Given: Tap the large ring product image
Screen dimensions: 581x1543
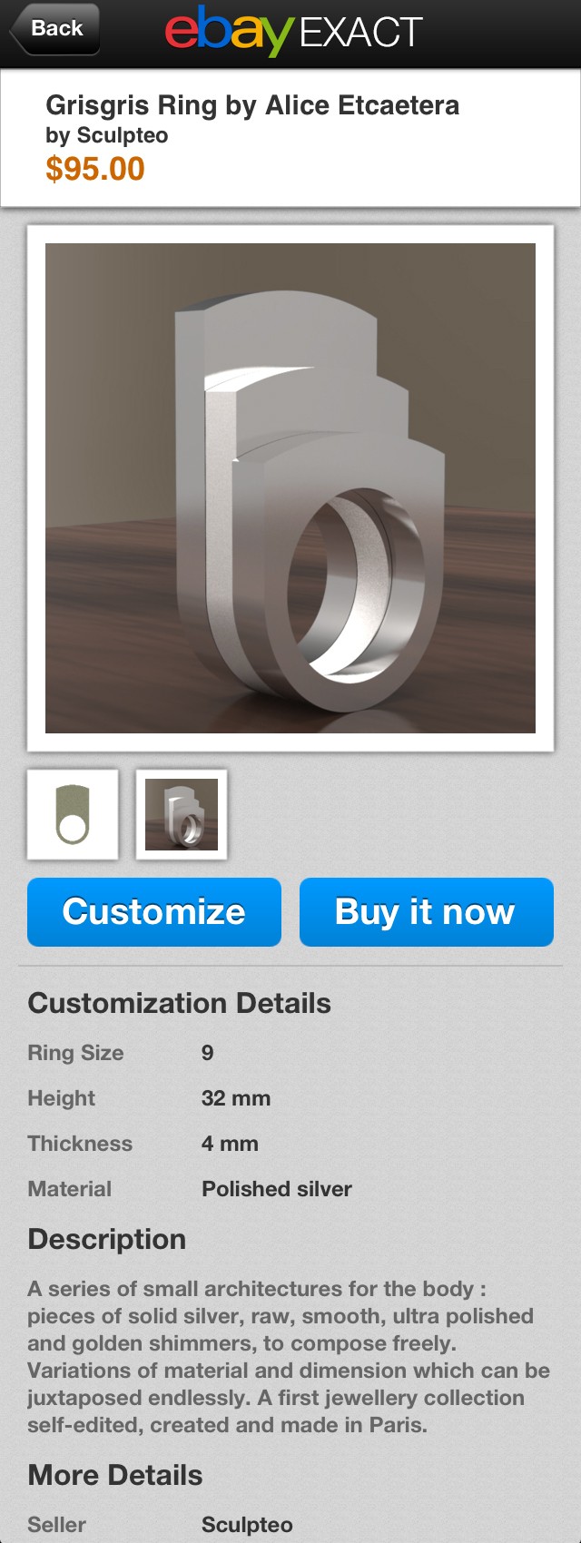Looking at the screenshot, I should pyautogui.click(x=290, y=488).
